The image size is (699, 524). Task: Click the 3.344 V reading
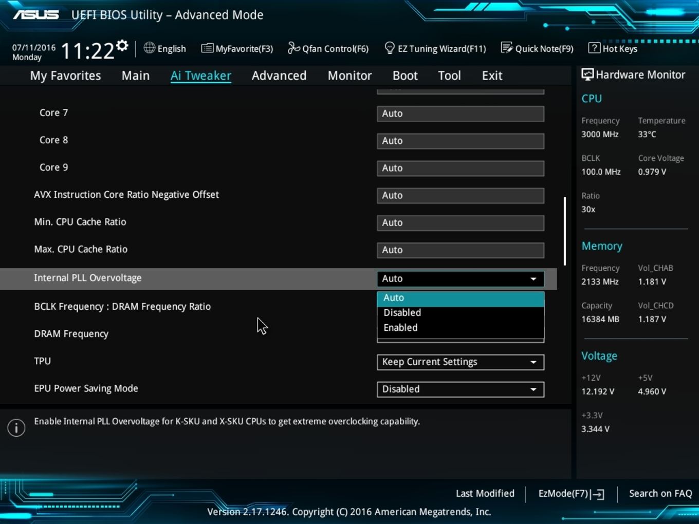(x=595, y=429)
